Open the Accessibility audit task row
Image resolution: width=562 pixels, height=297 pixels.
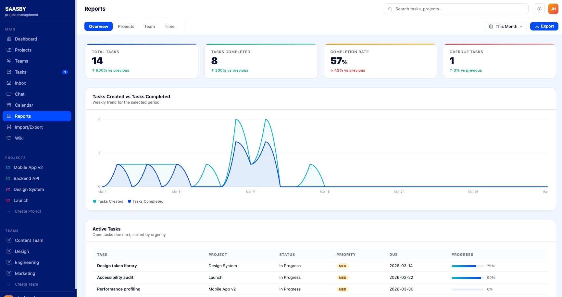pos(115,278)
